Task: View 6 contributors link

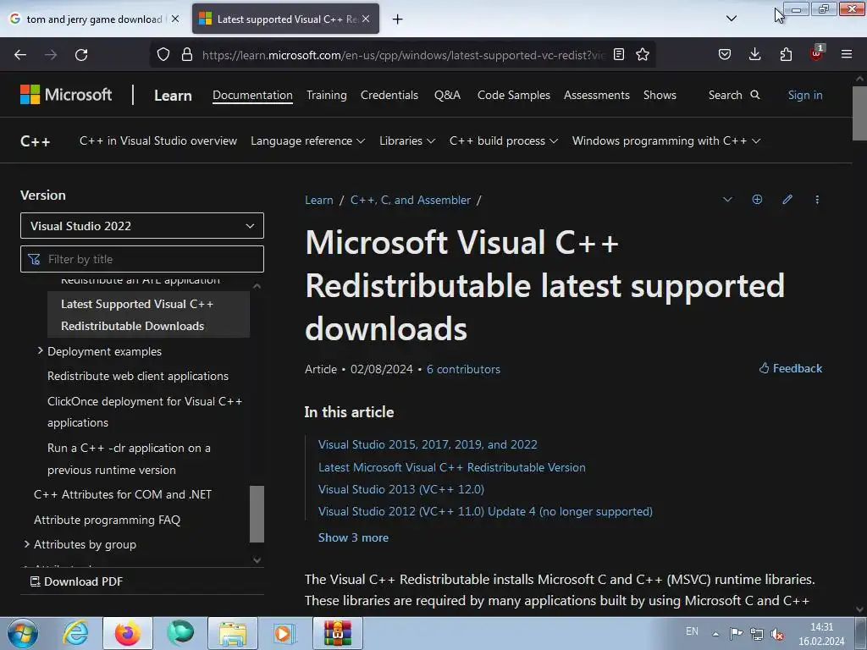Action: (x=463, y=369)
